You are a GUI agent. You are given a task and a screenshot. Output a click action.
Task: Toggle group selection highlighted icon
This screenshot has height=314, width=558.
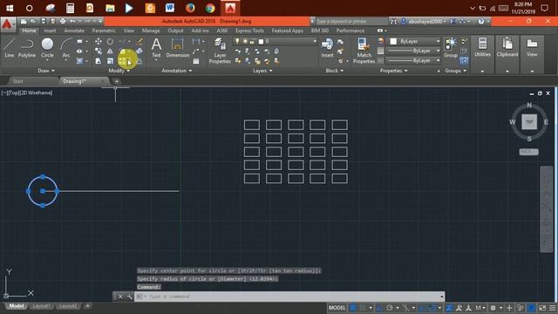[464, 61]
